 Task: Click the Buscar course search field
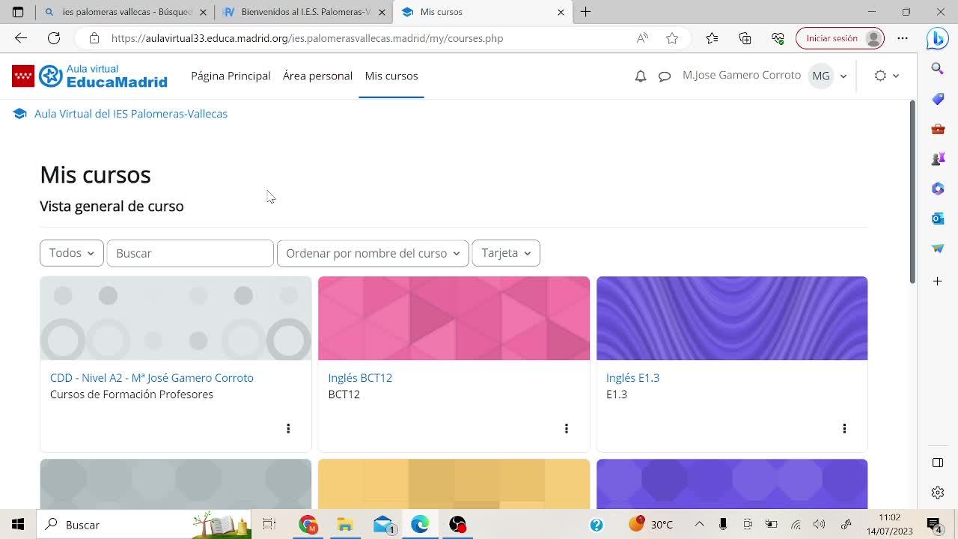[x=190, y=253]
